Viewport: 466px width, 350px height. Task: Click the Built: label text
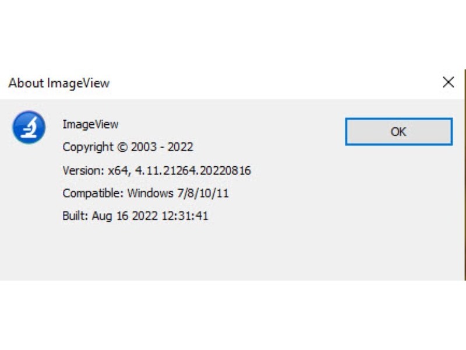(75, 216)
